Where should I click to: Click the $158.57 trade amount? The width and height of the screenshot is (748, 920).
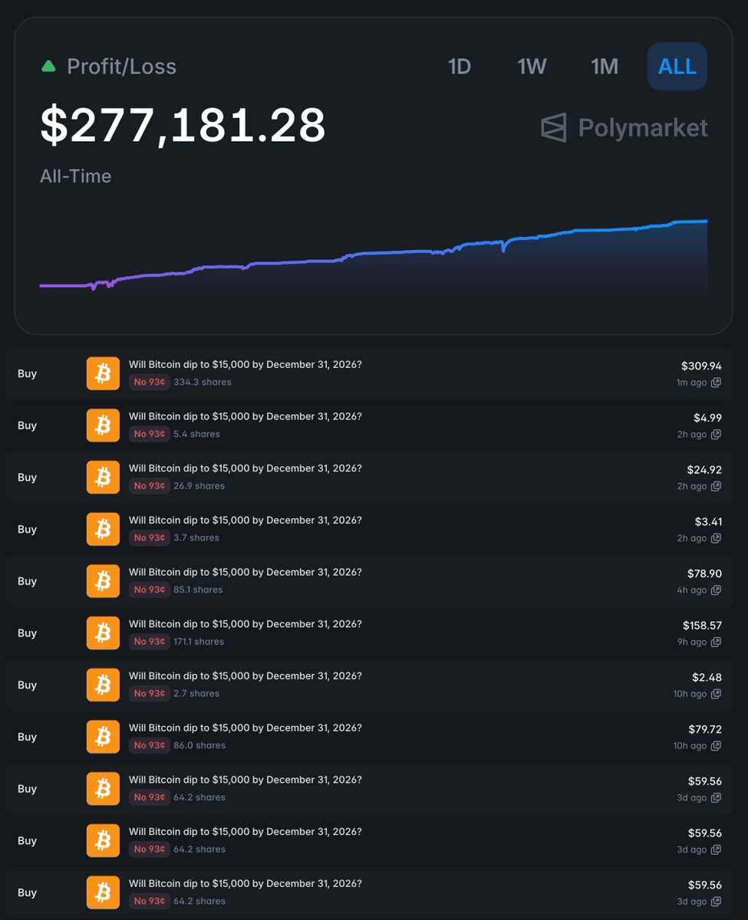point(702,626)
